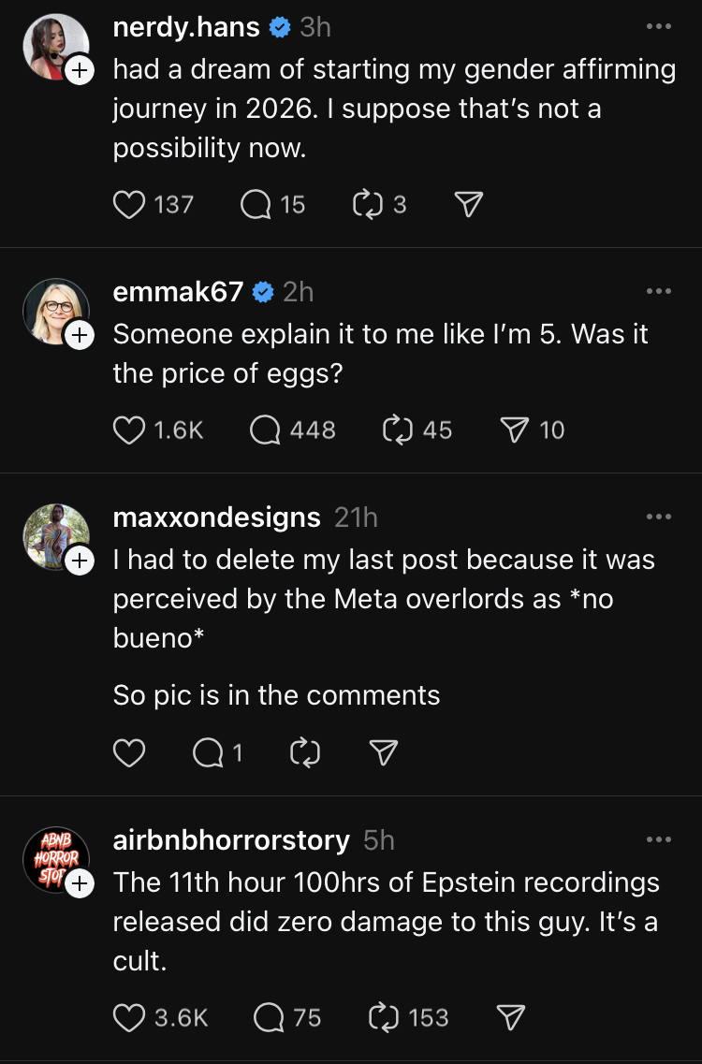Follow airbnbhorrorstory using the plus badge

point(80,882)
